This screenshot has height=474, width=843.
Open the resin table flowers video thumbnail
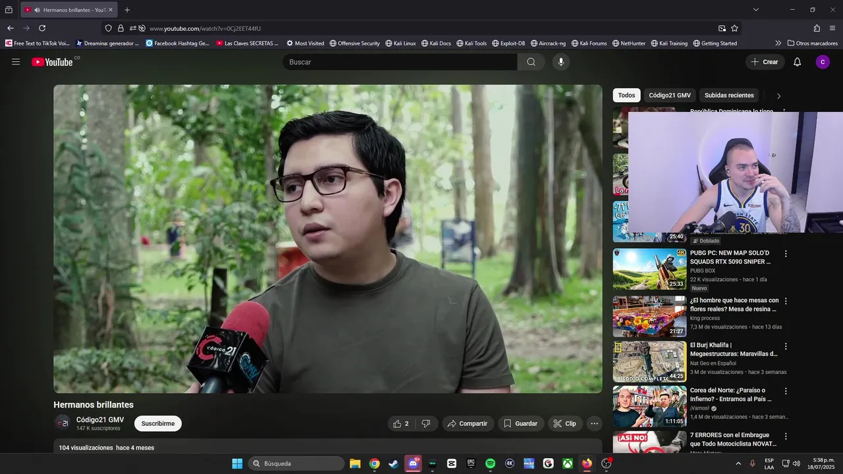[x=649, y=316]
